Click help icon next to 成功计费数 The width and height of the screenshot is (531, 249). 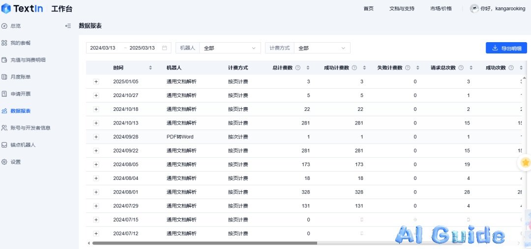(x=354, y=68)
